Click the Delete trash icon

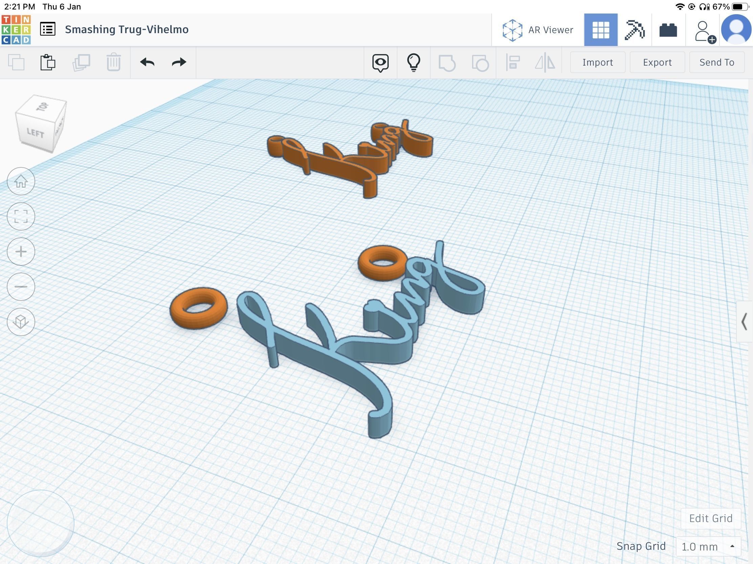pyautogui.click(x=114, y=62)
